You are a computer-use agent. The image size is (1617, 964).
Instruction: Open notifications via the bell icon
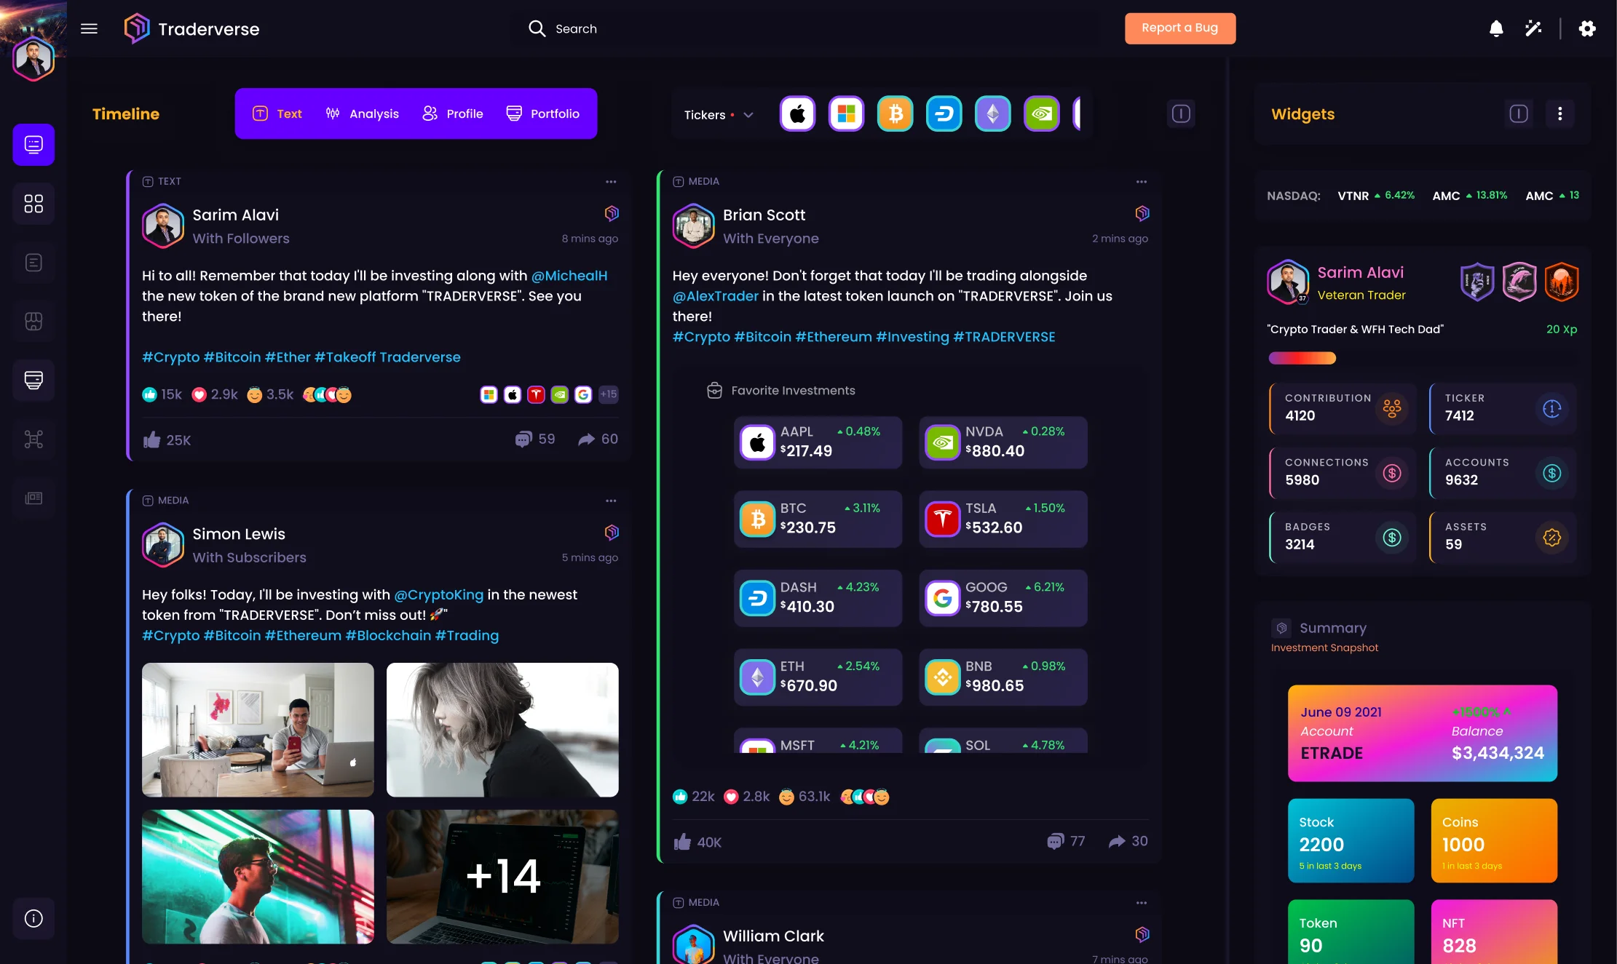click(1495, 28)
